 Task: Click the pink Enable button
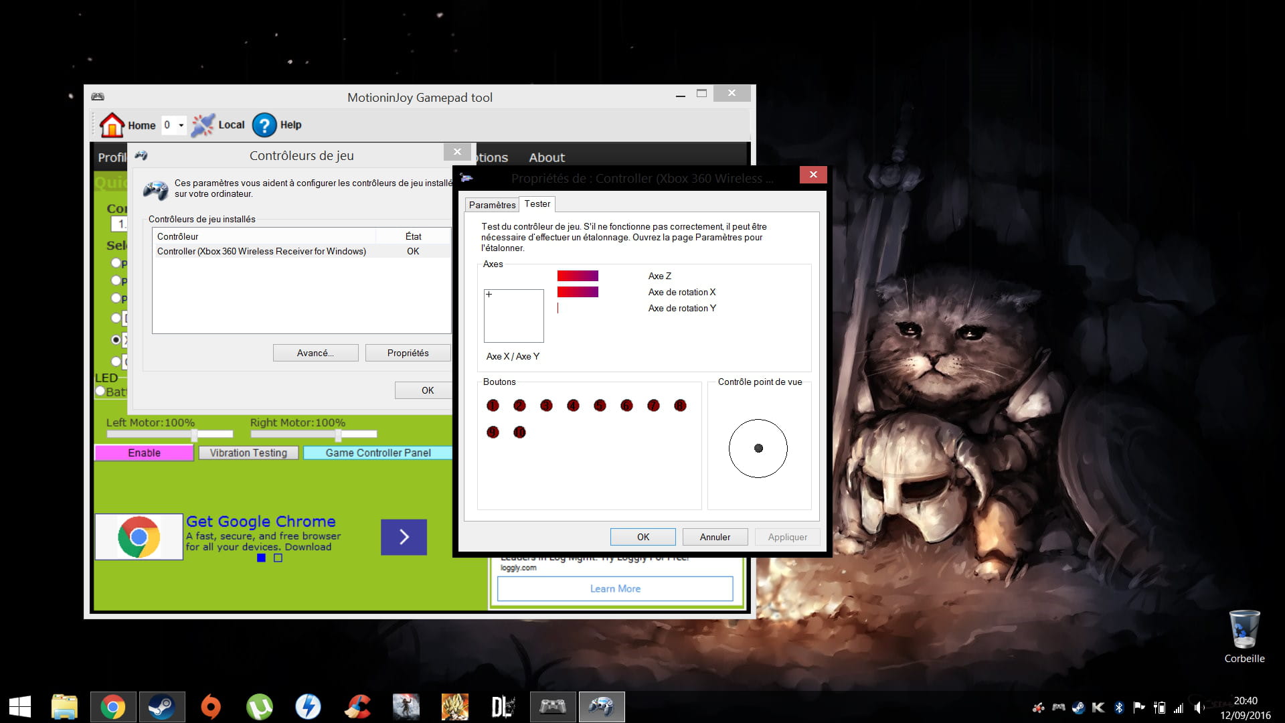point(144,453)
